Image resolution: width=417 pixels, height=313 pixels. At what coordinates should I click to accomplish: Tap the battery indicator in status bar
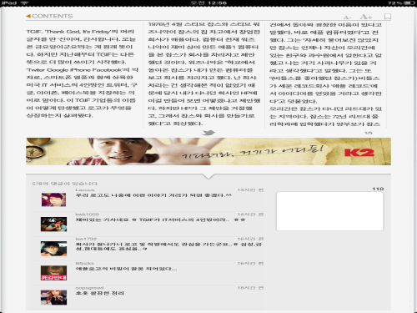(x=409, y=3)
